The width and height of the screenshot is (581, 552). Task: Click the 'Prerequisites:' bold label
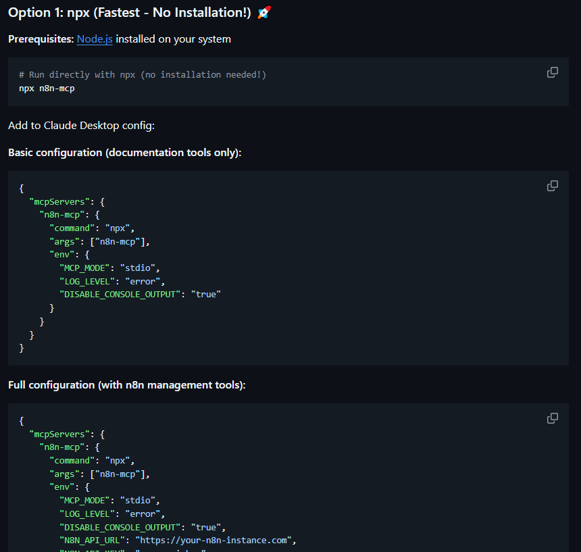(x=41, y=39)
